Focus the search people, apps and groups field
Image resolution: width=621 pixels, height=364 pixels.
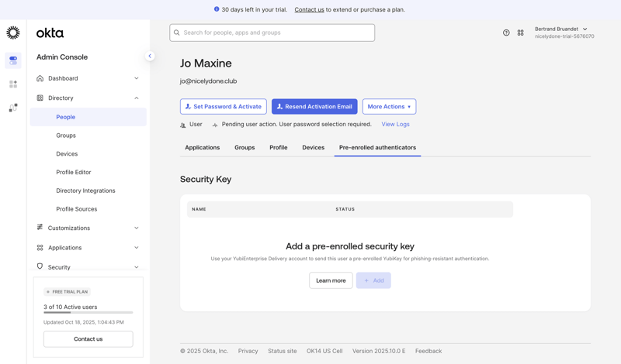272,33
